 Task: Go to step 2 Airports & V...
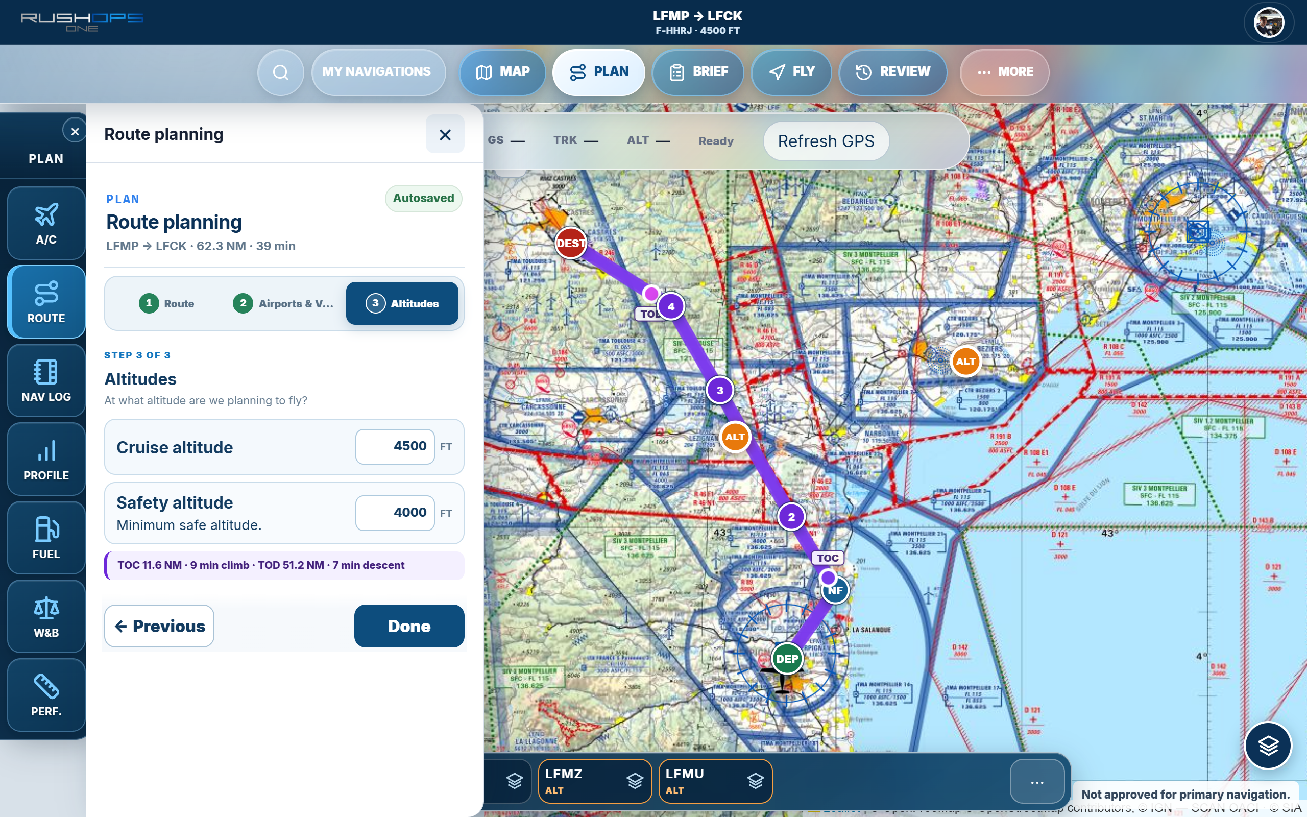coord(283,303)
